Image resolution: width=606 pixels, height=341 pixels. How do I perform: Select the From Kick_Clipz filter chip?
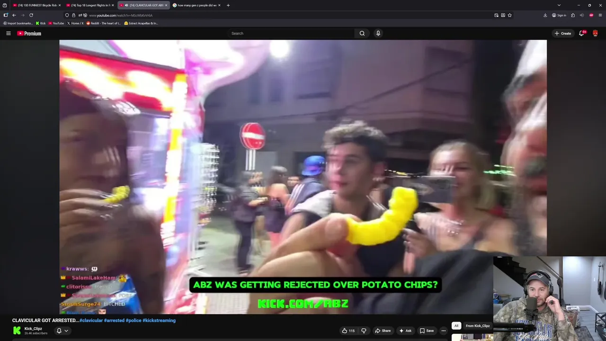coord(478,326)
